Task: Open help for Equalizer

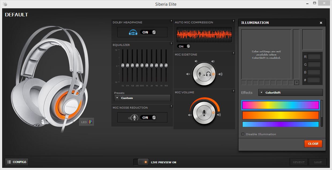Action: coord(171,43)
